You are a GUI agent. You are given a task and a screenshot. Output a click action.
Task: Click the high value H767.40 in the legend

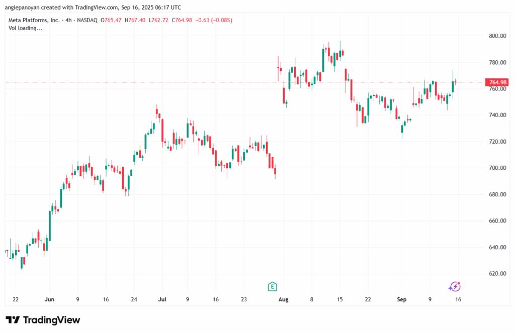tap(136, 20)
